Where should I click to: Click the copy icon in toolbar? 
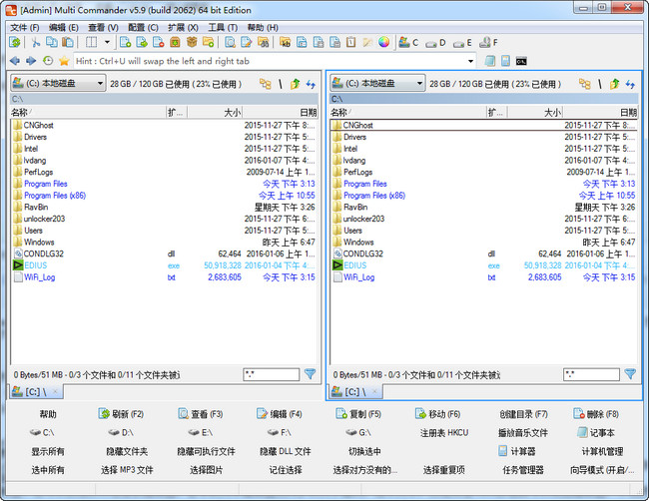[x=52, y=42]
